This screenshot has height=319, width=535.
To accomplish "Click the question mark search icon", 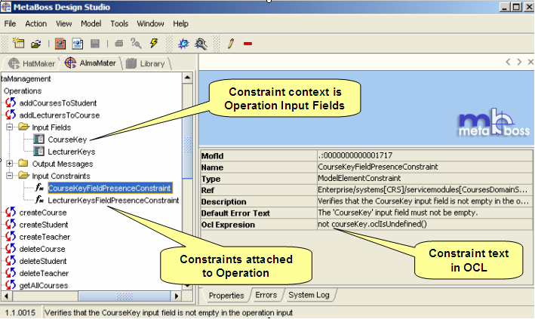I will (x=136, y=43).
